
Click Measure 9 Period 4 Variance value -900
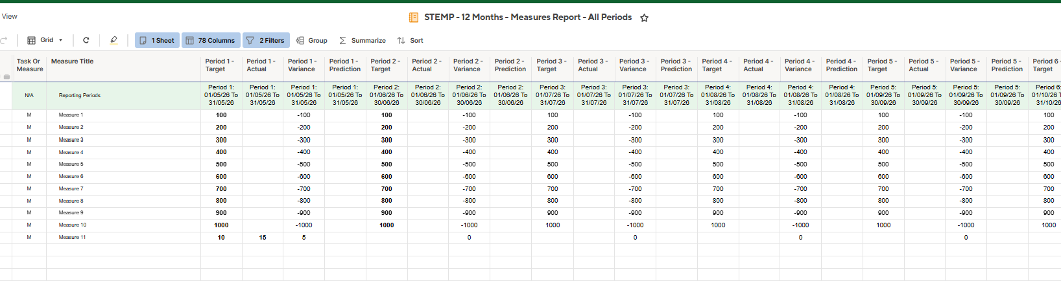pos(800,213)
